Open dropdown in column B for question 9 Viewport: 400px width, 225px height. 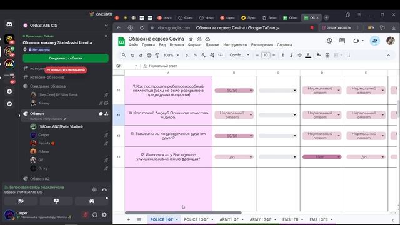click(234, 90)
